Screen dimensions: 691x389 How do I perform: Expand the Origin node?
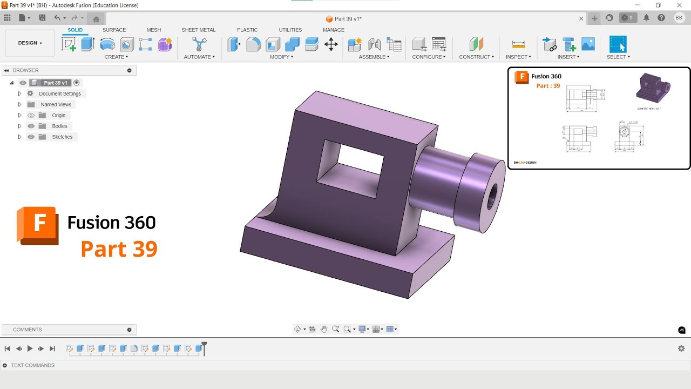[20, 115]
